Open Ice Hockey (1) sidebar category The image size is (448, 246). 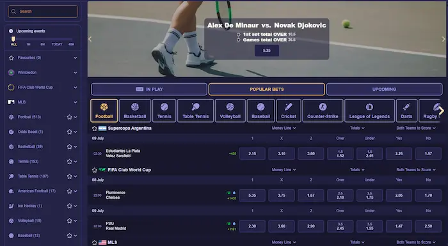pos(29,206)
